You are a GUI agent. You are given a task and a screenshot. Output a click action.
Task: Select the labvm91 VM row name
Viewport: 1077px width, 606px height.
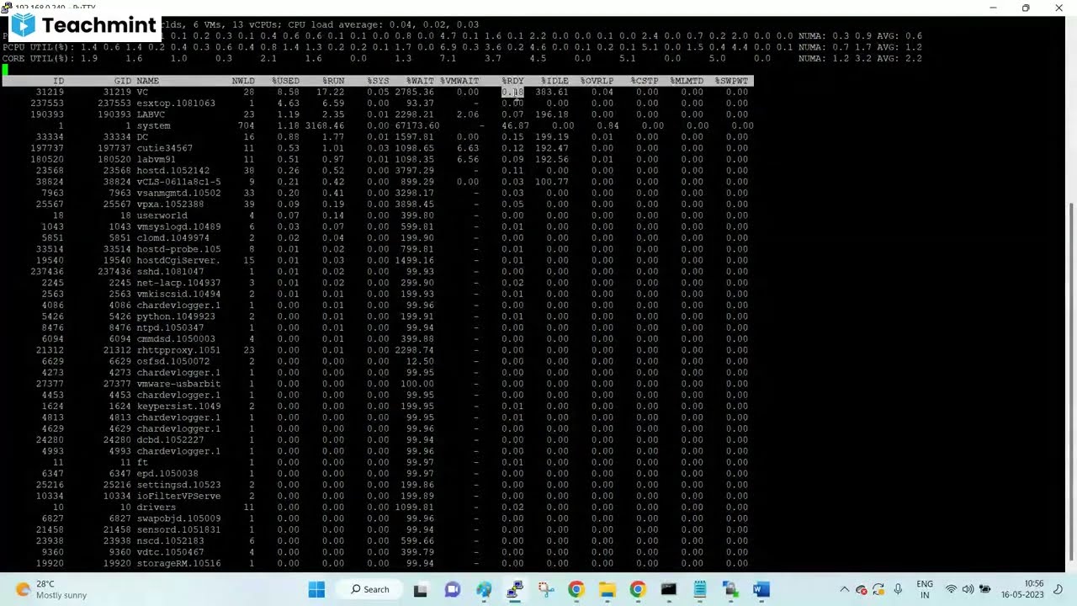pyautogui.click(x=156, y=159)
